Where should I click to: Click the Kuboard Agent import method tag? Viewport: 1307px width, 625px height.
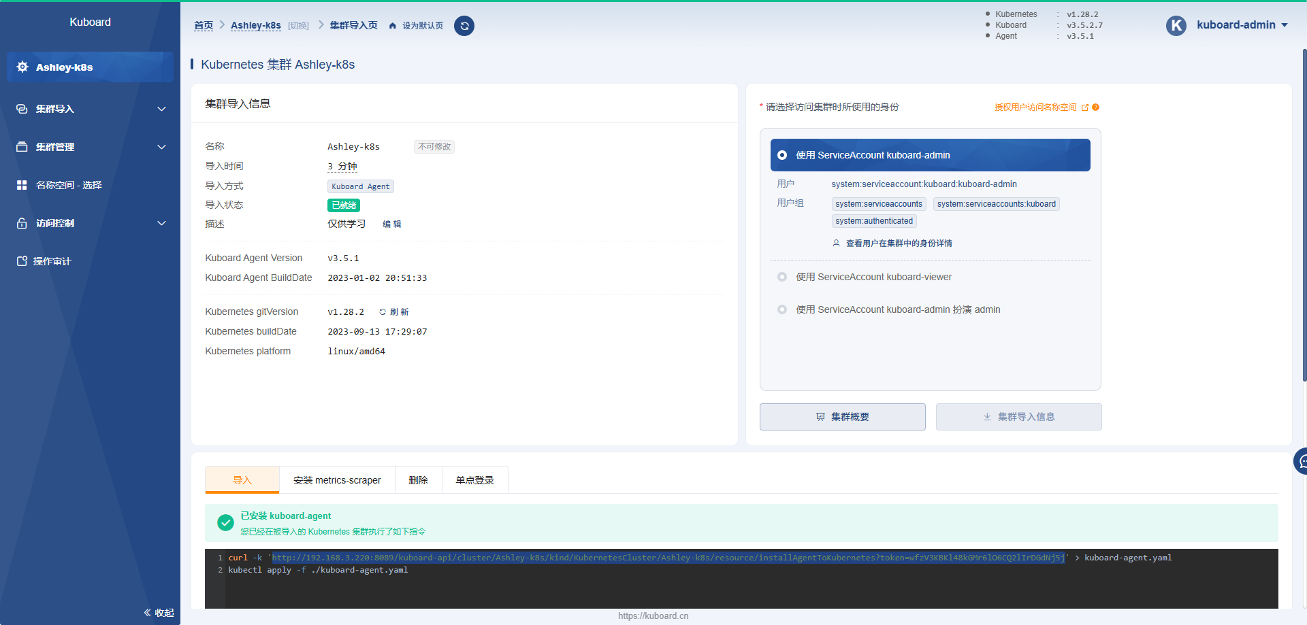pyautogui.click(x=361, y=186)
